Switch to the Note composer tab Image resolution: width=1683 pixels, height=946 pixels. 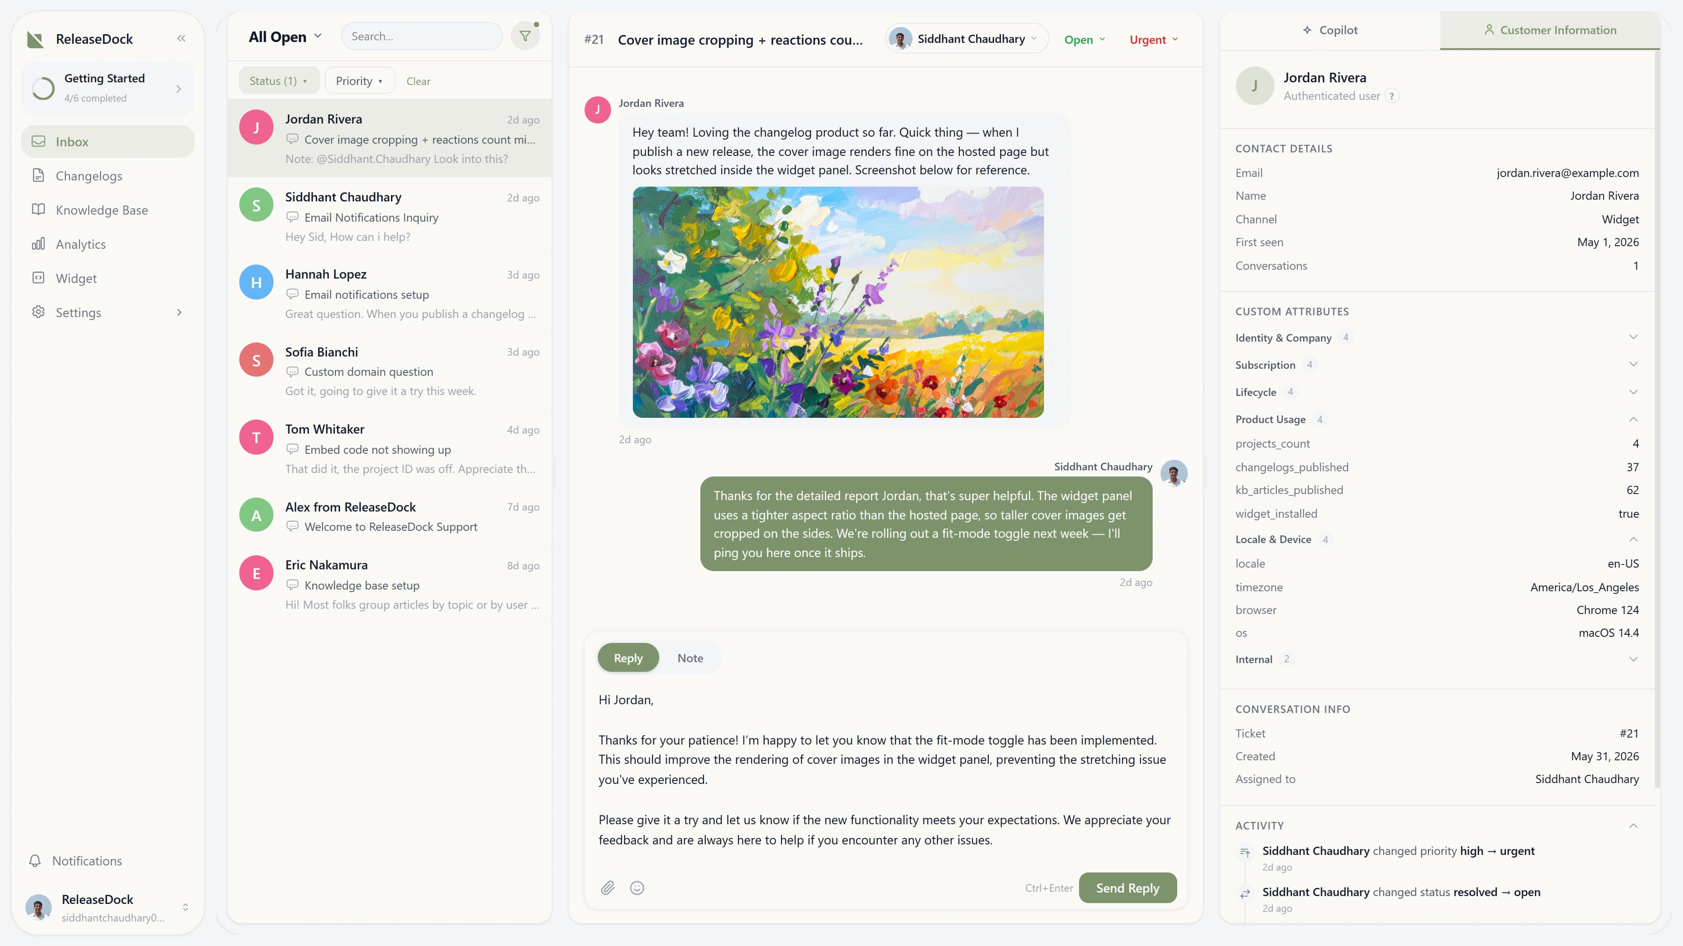point(690,658)
